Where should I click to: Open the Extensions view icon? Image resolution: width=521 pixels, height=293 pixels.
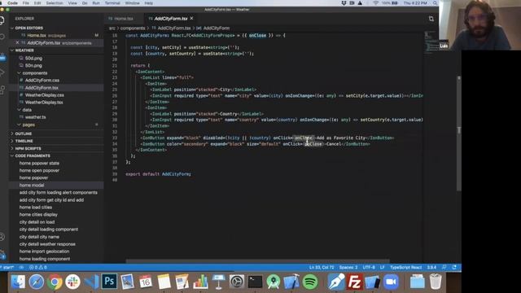[2, 90]
